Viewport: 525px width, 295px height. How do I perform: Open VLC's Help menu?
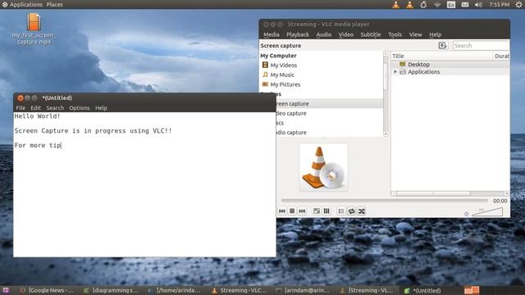pos(436,34)
